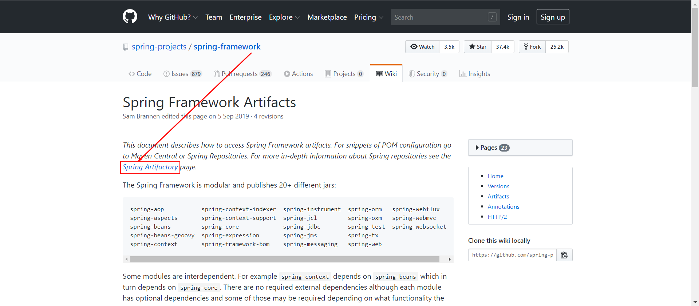Switch to the Issues tab
699x306 pixels.
pos(182,74)
